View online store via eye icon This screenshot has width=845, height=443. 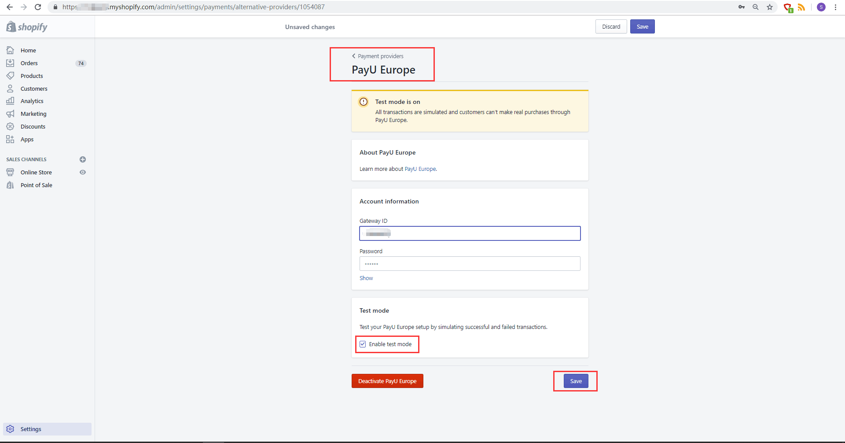point(83,172)
